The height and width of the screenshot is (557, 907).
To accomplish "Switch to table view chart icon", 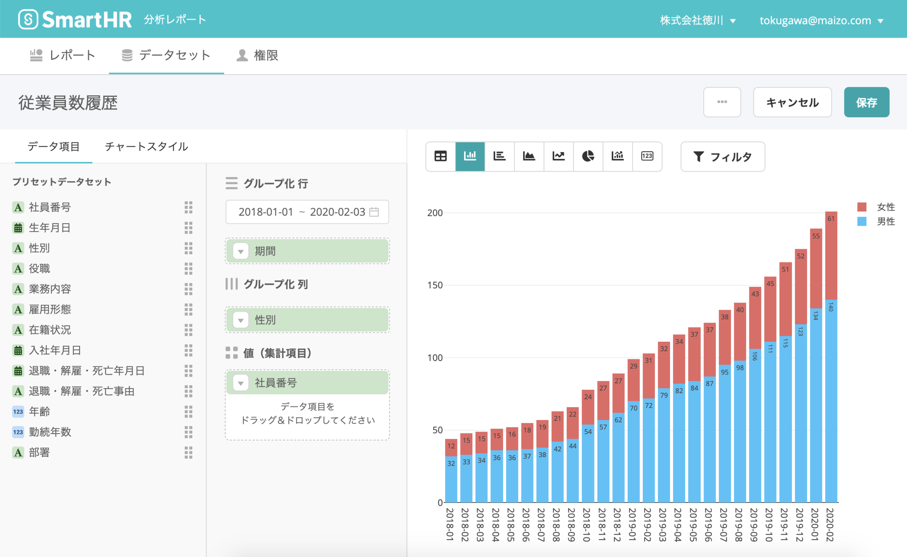I will click(440, 156).
